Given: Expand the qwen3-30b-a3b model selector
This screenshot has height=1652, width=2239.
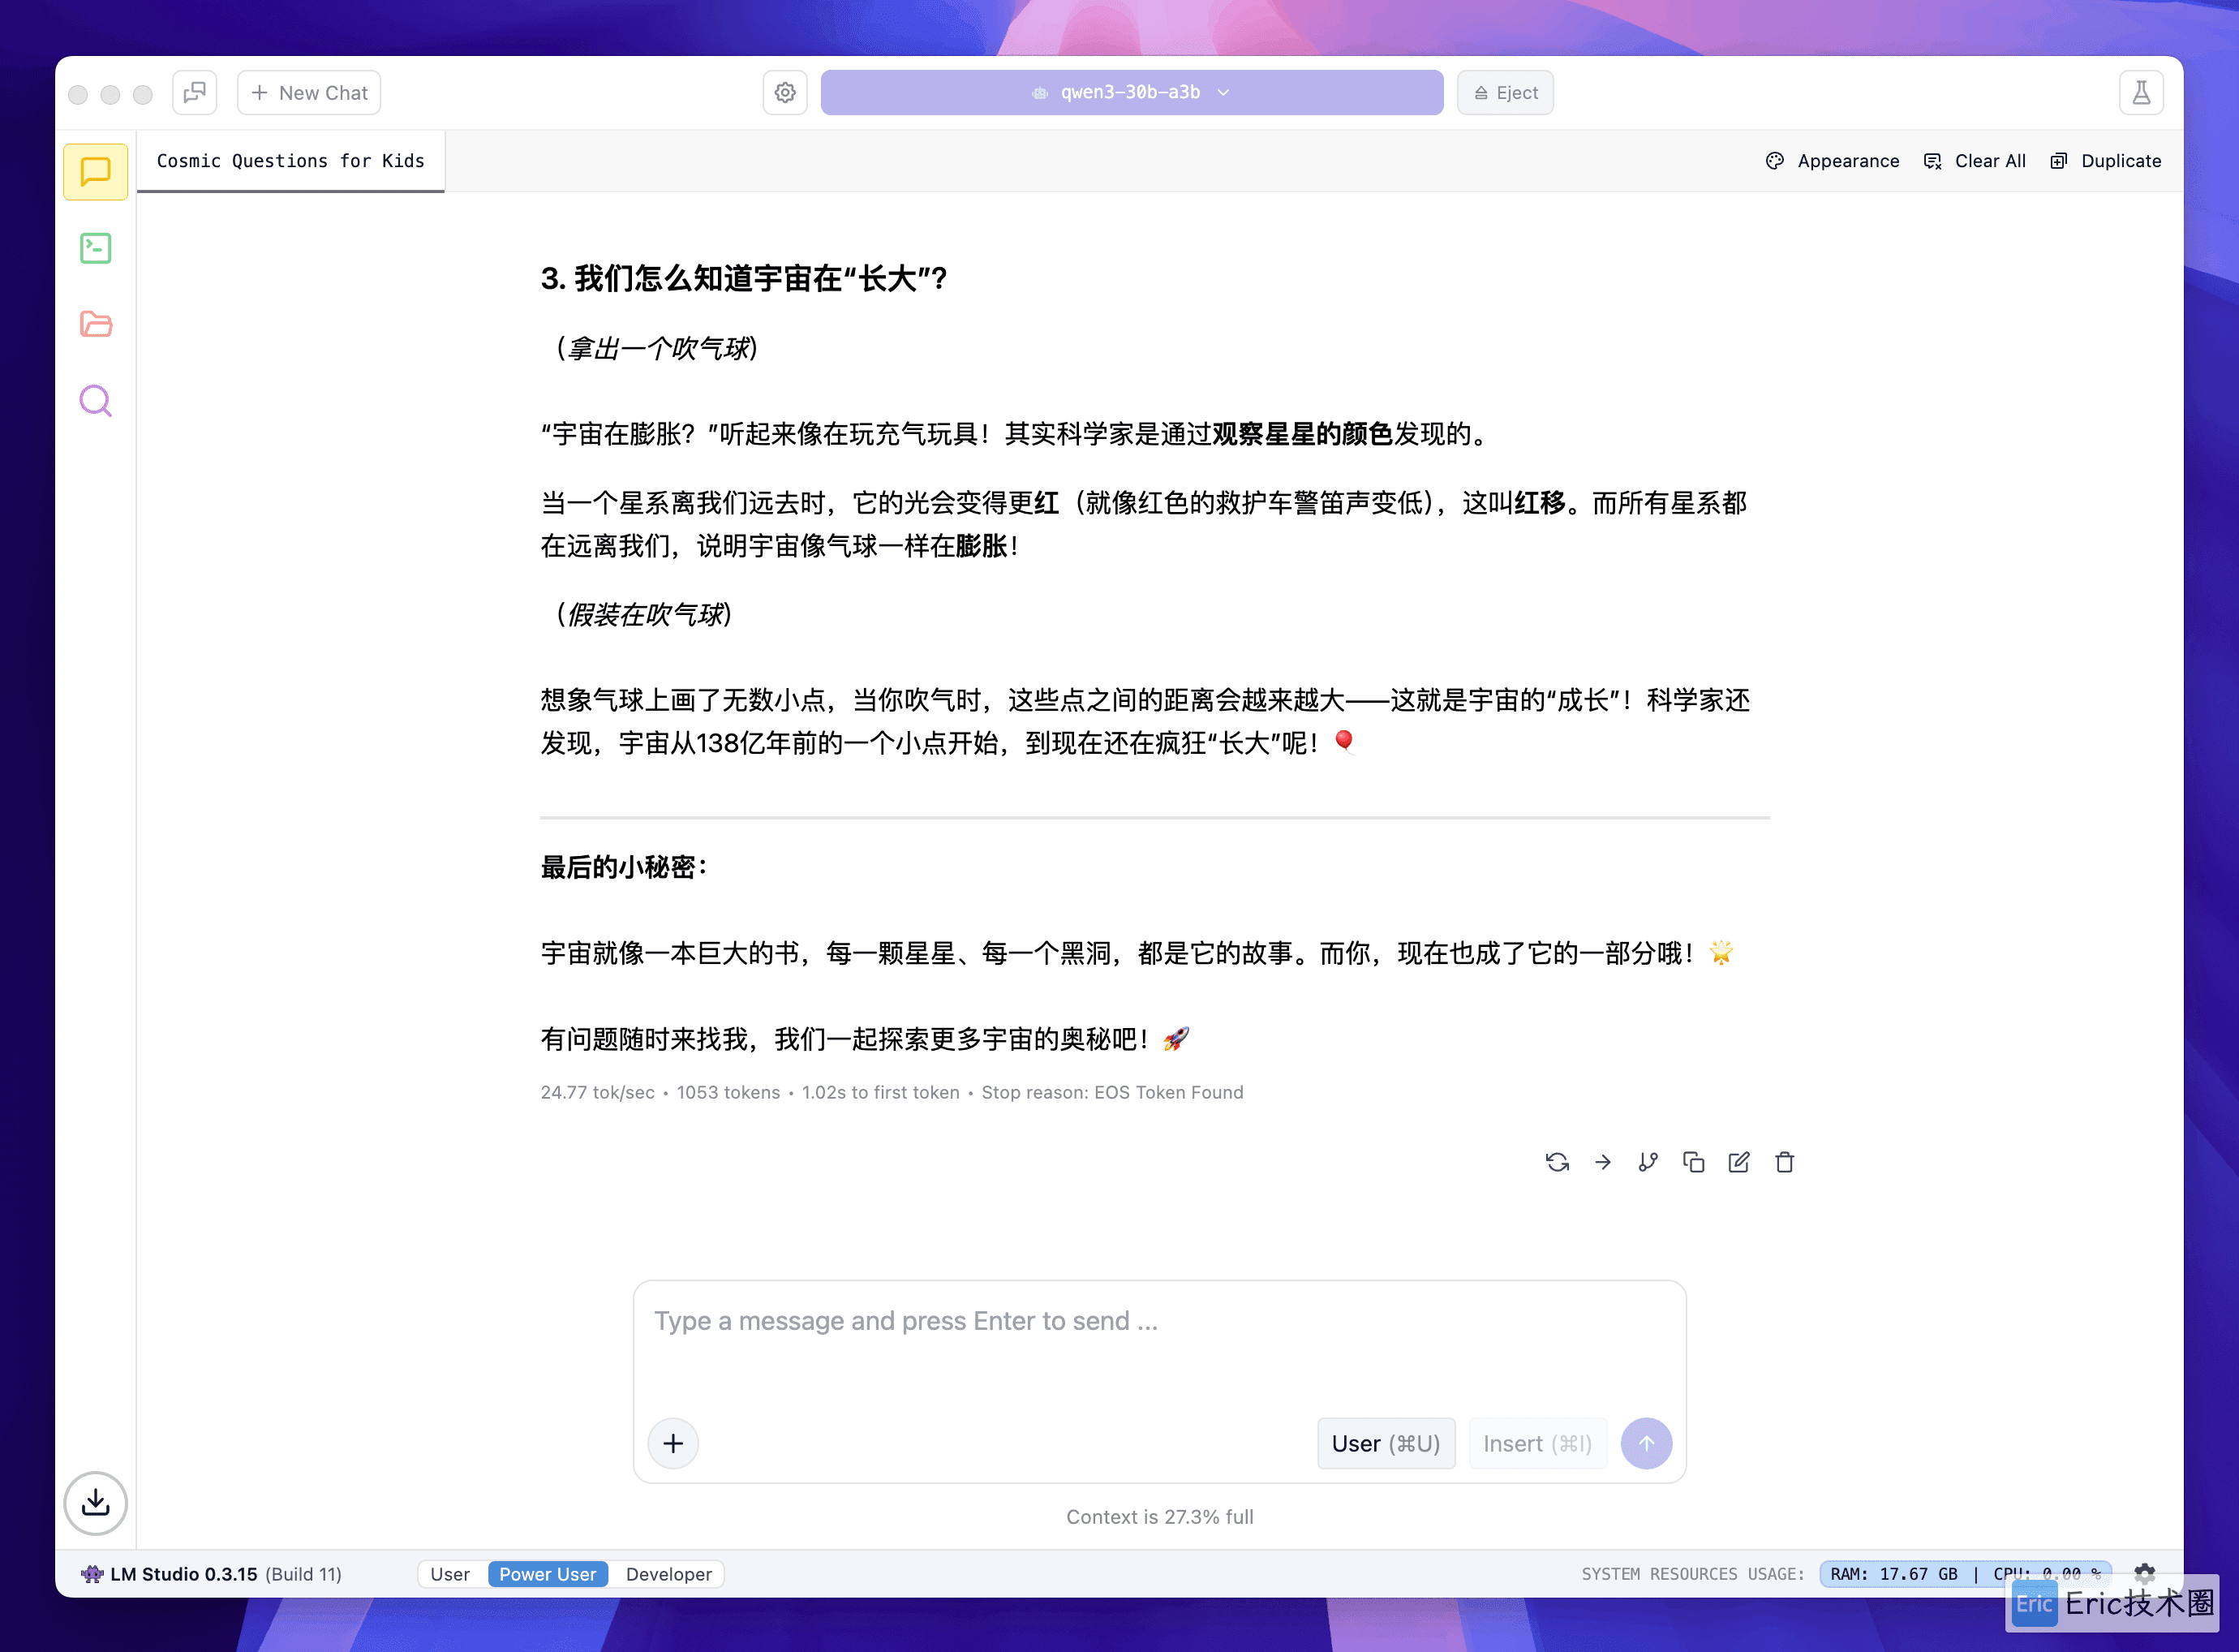Looking at the screenshot, I should pyautogui.click(x=1132, y=92).
